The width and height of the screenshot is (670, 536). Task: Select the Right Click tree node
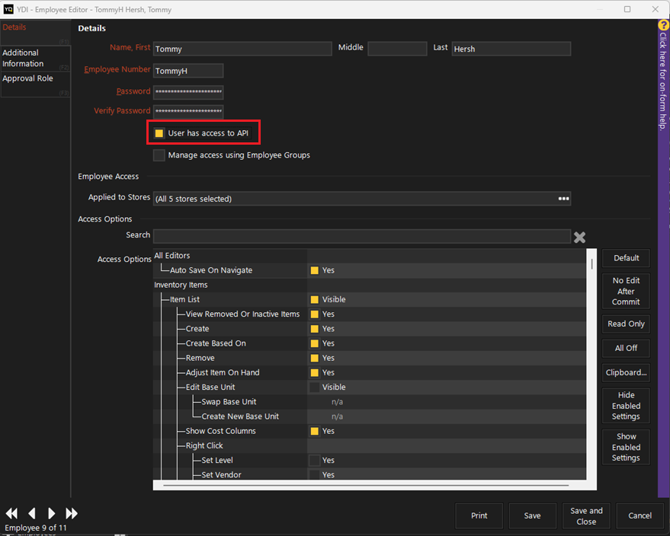coord(204,445)
